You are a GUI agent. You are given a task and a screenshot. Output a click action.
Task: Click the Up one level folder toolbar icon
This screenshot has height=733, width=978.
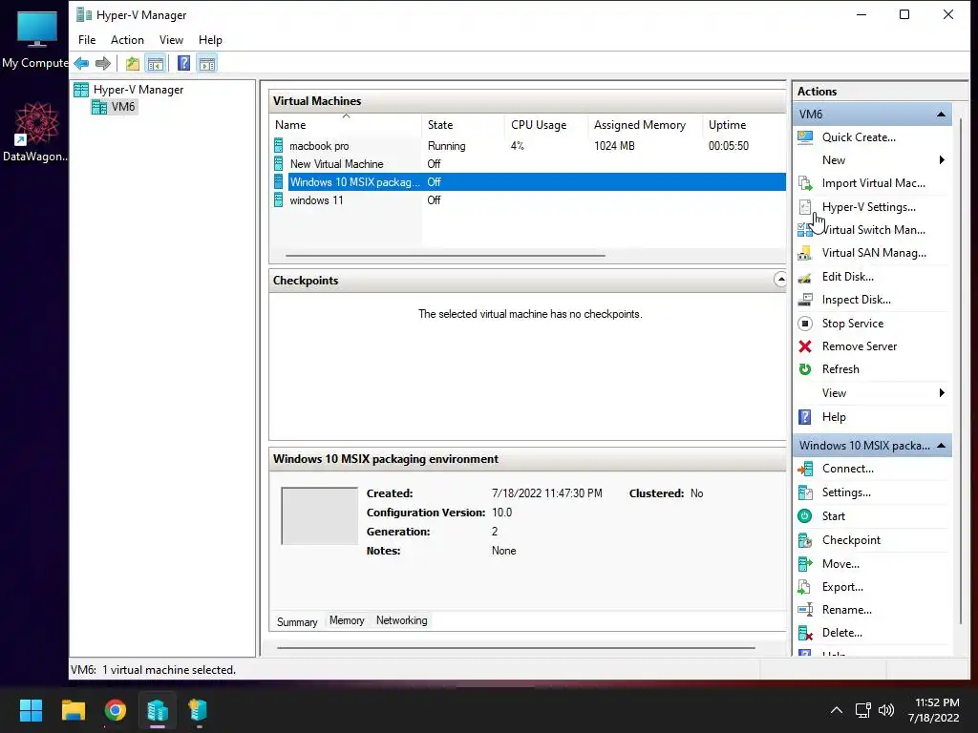[132, 64]
